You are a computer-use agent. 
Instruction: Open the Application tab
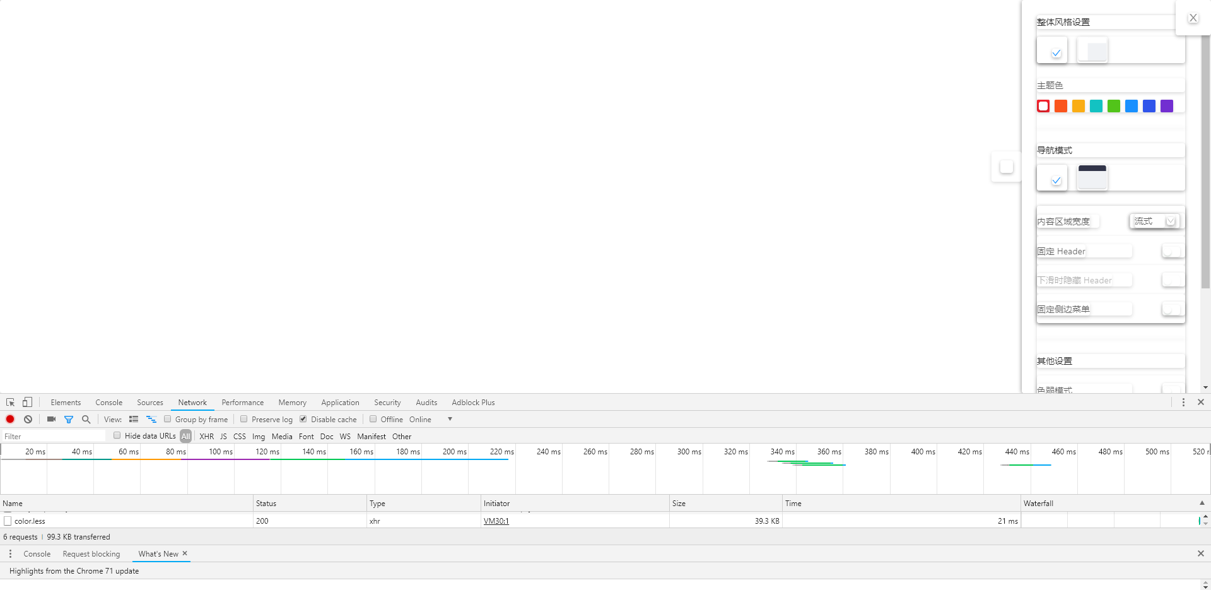(340, 402)
